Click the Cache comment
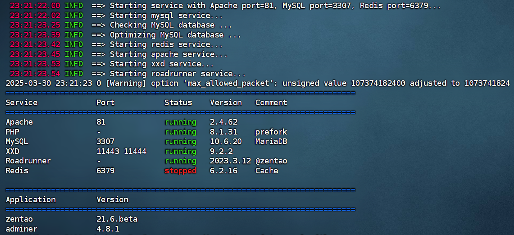514x235 pixels. [x=267, y=171]
